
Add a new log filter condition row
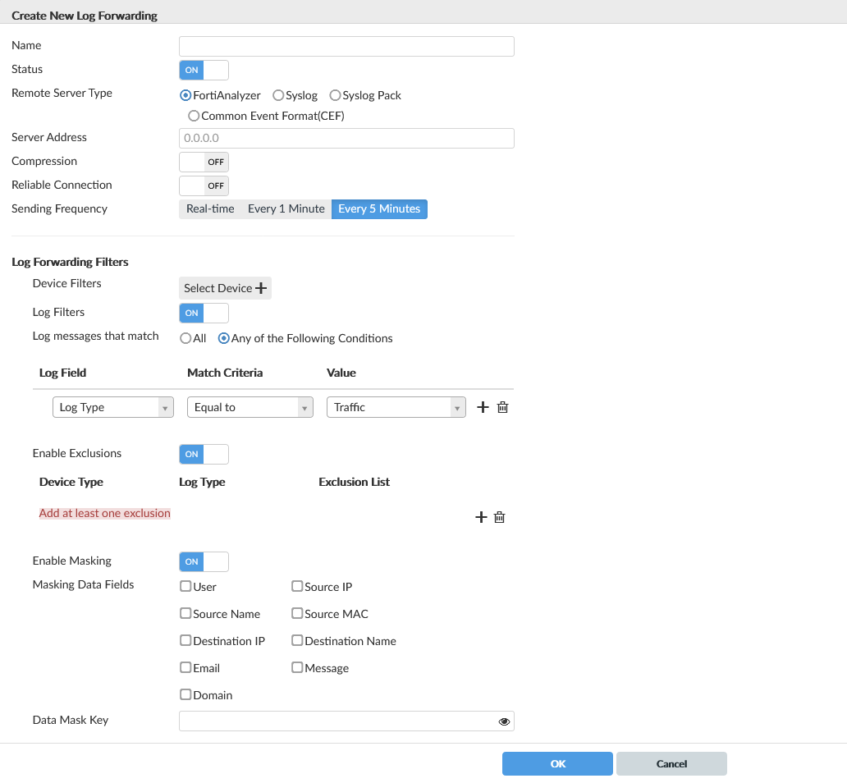coord(483,407)
